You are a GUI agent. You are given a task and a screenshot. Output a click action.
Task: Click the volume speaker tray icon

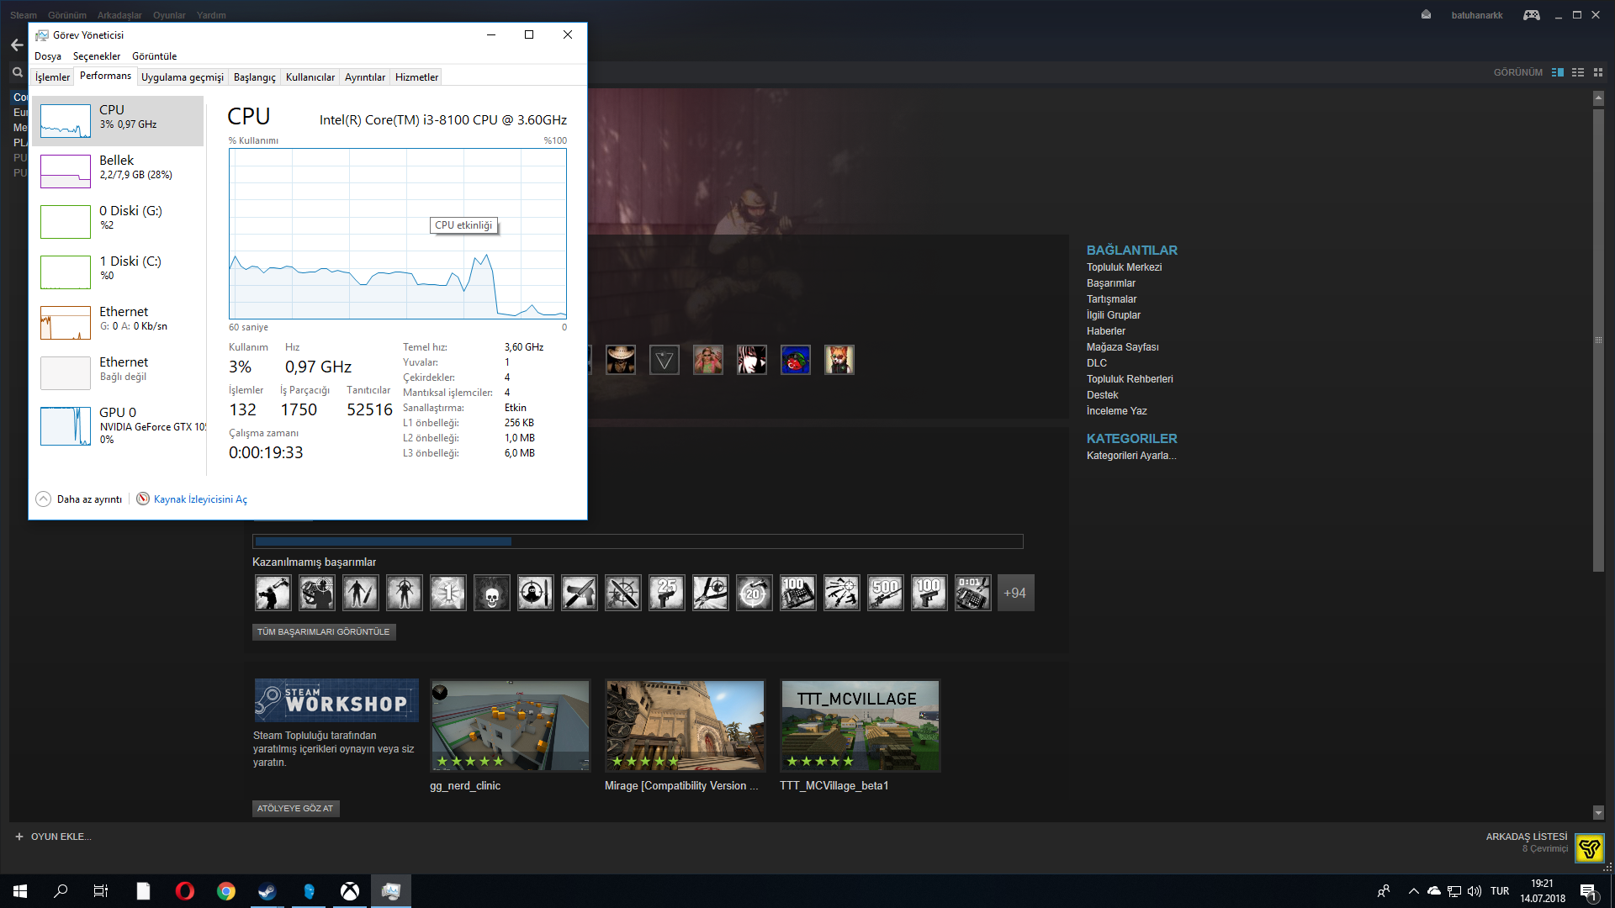1475,891
